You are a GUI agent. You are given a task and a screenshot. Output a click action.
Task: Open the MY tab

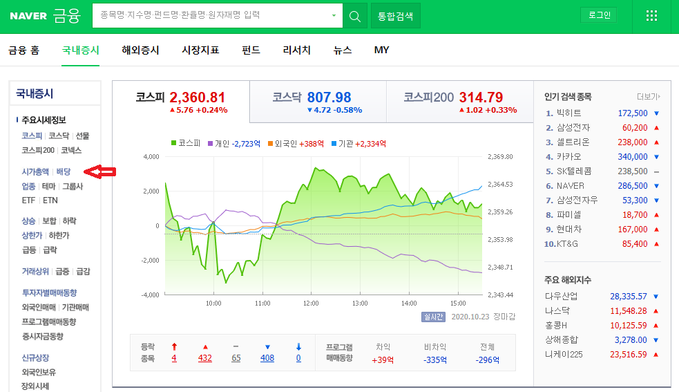[381, 50]
